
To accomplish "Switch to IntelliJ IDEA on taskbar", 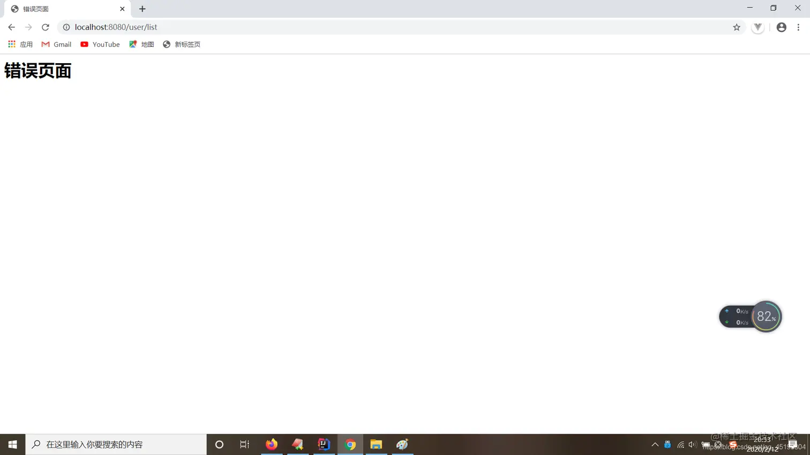I will tap(324, 444).
